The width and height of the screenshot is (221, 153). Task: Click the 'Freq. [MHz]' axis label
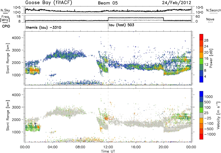coord(5,19)
